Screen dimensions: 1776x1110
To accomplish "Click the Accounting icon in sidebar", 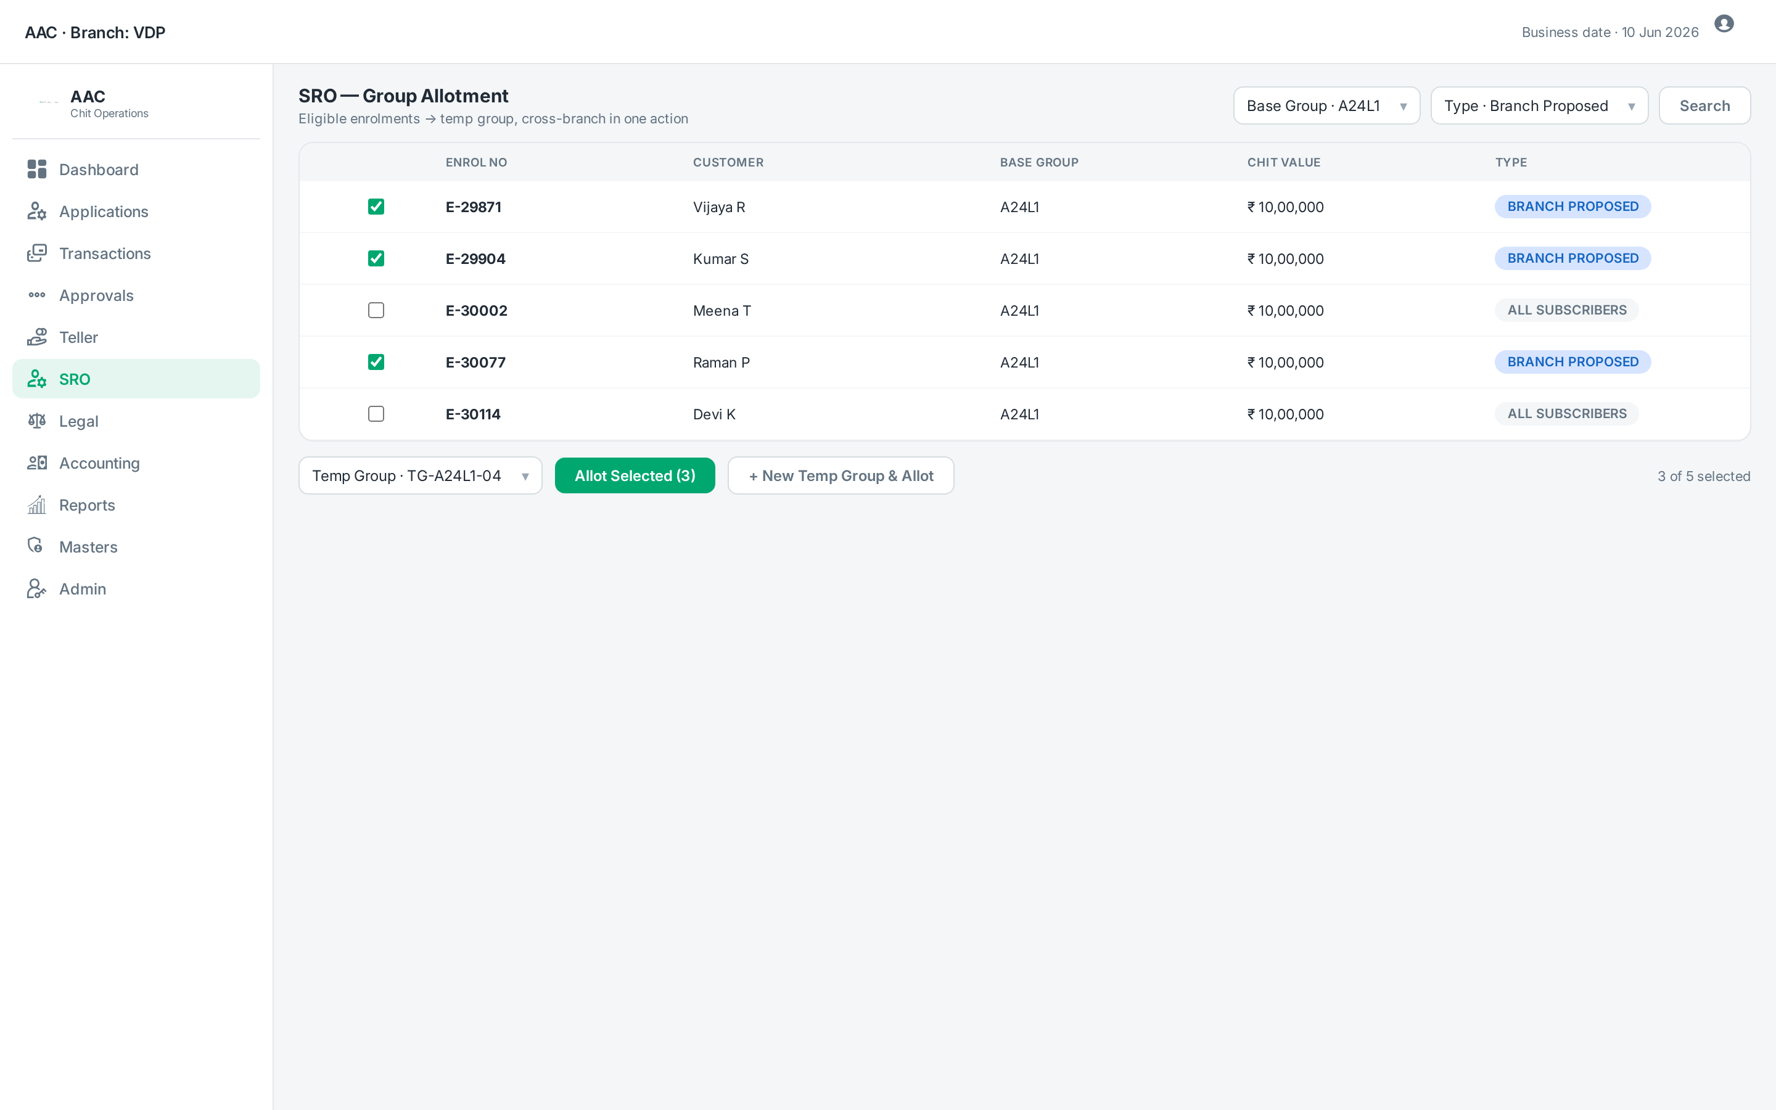I will [37, 462].
